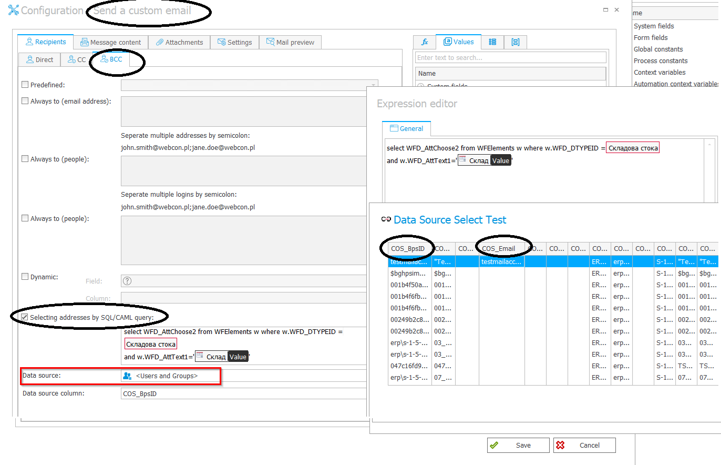Uncheck Selecting addresses by SQL/CAML query
Viewport: 721px width, 465px height.
[x=25, y=317]
